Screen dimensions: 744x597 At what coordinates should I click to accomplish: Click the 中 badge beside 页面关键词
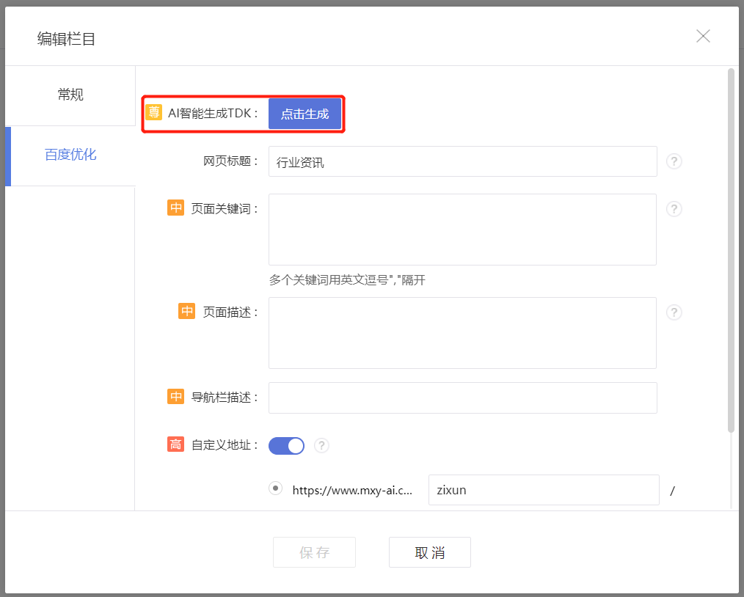176,208
